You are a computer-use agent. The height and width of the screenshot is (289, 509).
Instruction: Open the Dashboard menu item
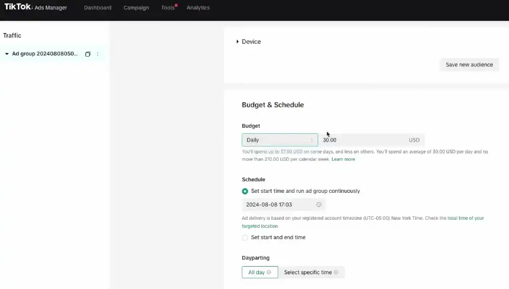[98, 8]
